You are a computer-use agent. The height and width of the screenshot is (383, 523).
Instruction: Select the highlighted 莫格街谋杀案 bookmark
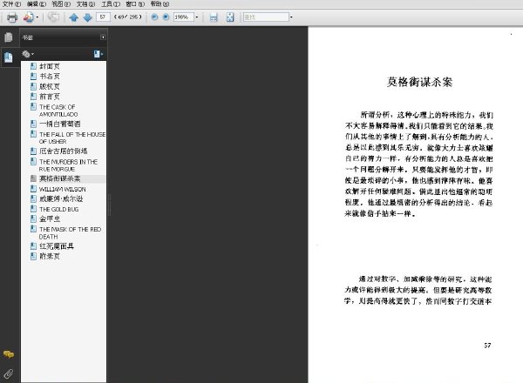tap(59, 178)
